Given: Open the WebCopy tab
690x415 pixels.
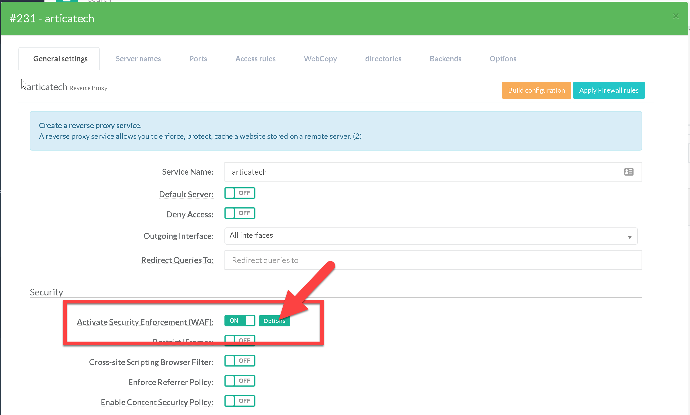Looking at the screenshot, I should point(320,59).
